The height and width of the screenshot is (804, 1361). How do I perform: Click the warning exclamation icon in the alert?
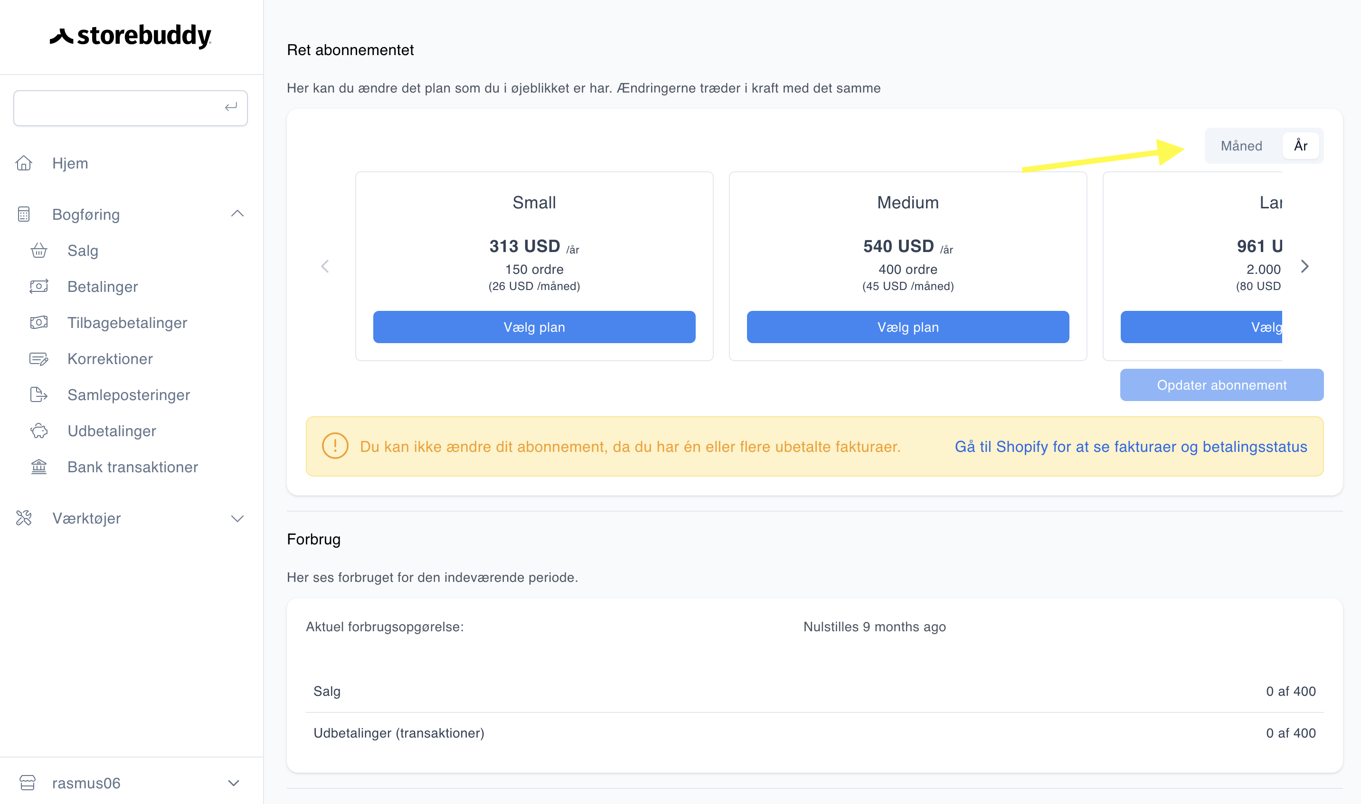(x=335, y=446)
